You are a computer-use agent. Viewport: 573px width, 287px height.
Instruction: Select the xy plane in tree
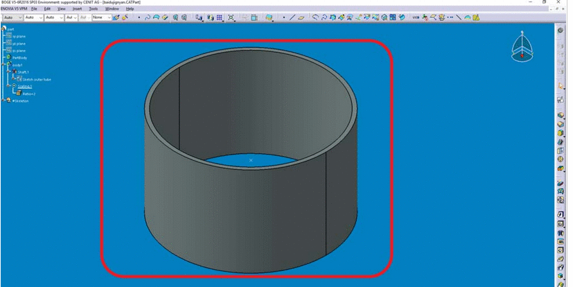pos(19,36)
